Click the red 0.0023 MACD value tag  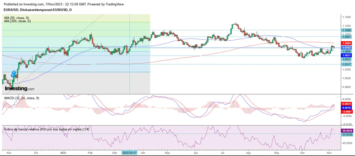click(x=346, y=104)
